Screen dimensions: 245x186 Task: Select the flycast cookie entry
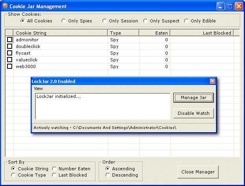point(23,53)
